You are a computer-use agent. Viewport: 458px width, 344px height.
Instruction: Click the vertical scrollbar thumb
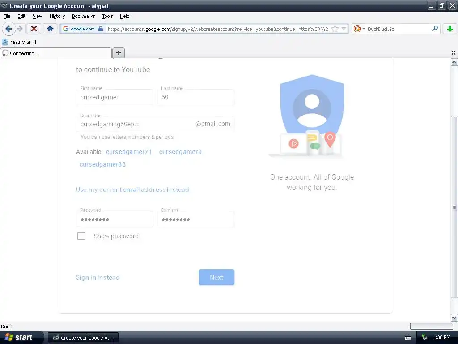coord(454,207)
